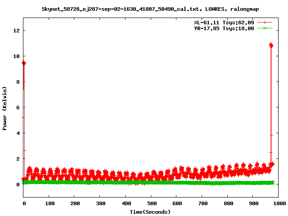Click y-axis tick label 6
Image resolution: width=288 pixels, height=216 pixels.
(18, 108)
